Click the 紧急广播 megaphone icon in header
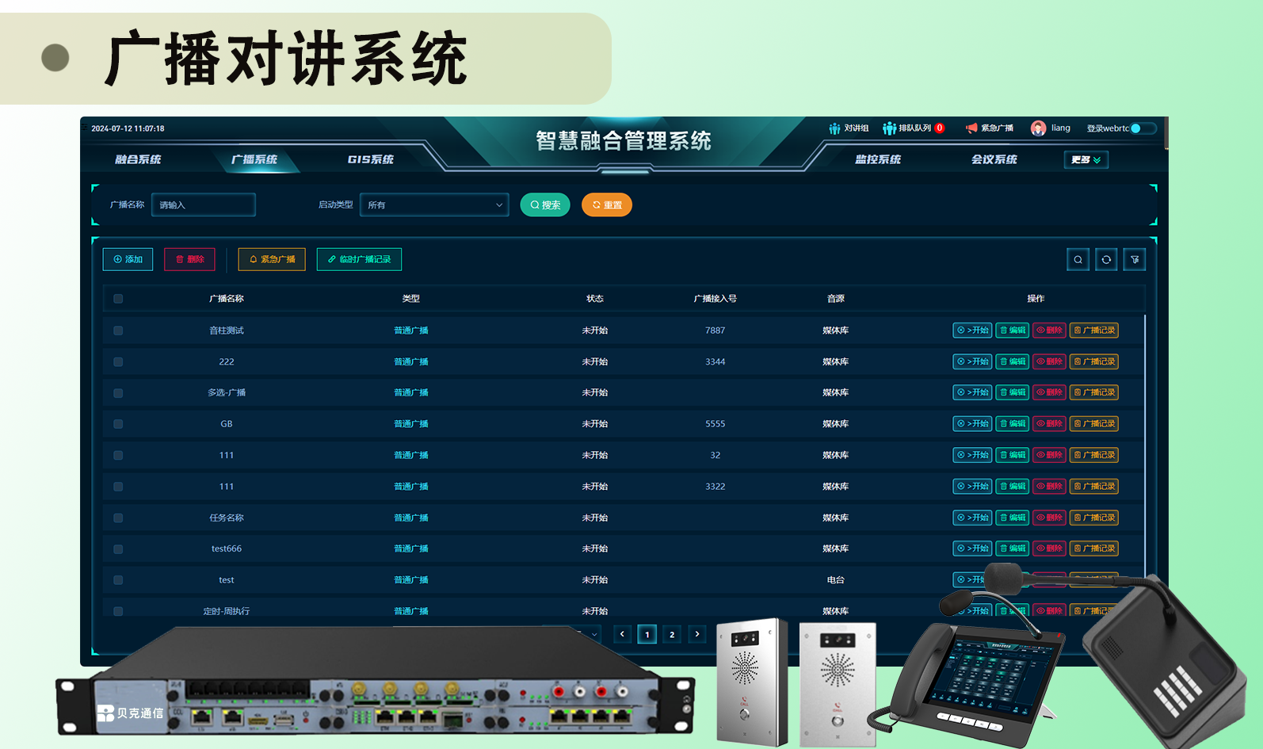This screenshot has width=1263, height=749. tap(971, 128)
